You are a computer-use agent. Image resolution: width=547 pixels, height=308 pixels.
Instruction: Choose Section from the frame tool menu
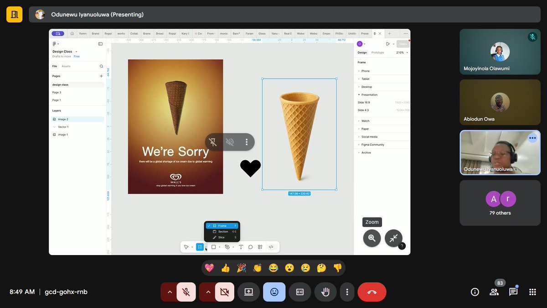point(222,232)
